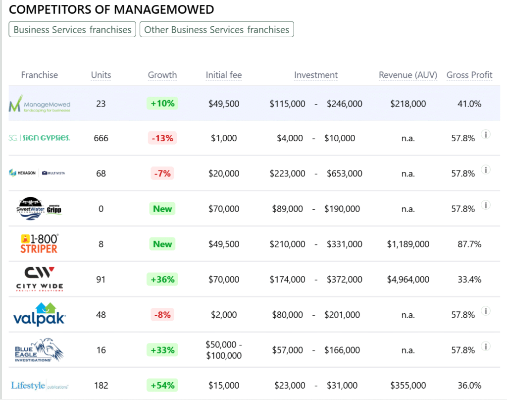Click the -13% growth badge
This screenshot has width=507, height=400.
point(162,138)
